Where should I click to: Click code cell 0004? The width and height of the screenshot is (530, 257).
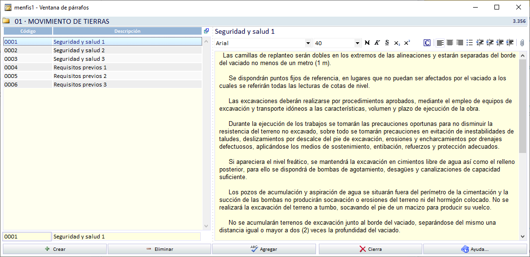pos(28,67)
